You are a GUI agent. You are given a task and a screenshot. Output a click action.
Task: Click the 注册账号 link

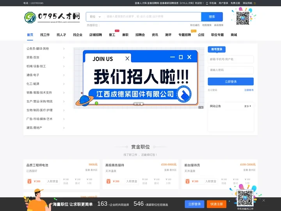[249, 90]
